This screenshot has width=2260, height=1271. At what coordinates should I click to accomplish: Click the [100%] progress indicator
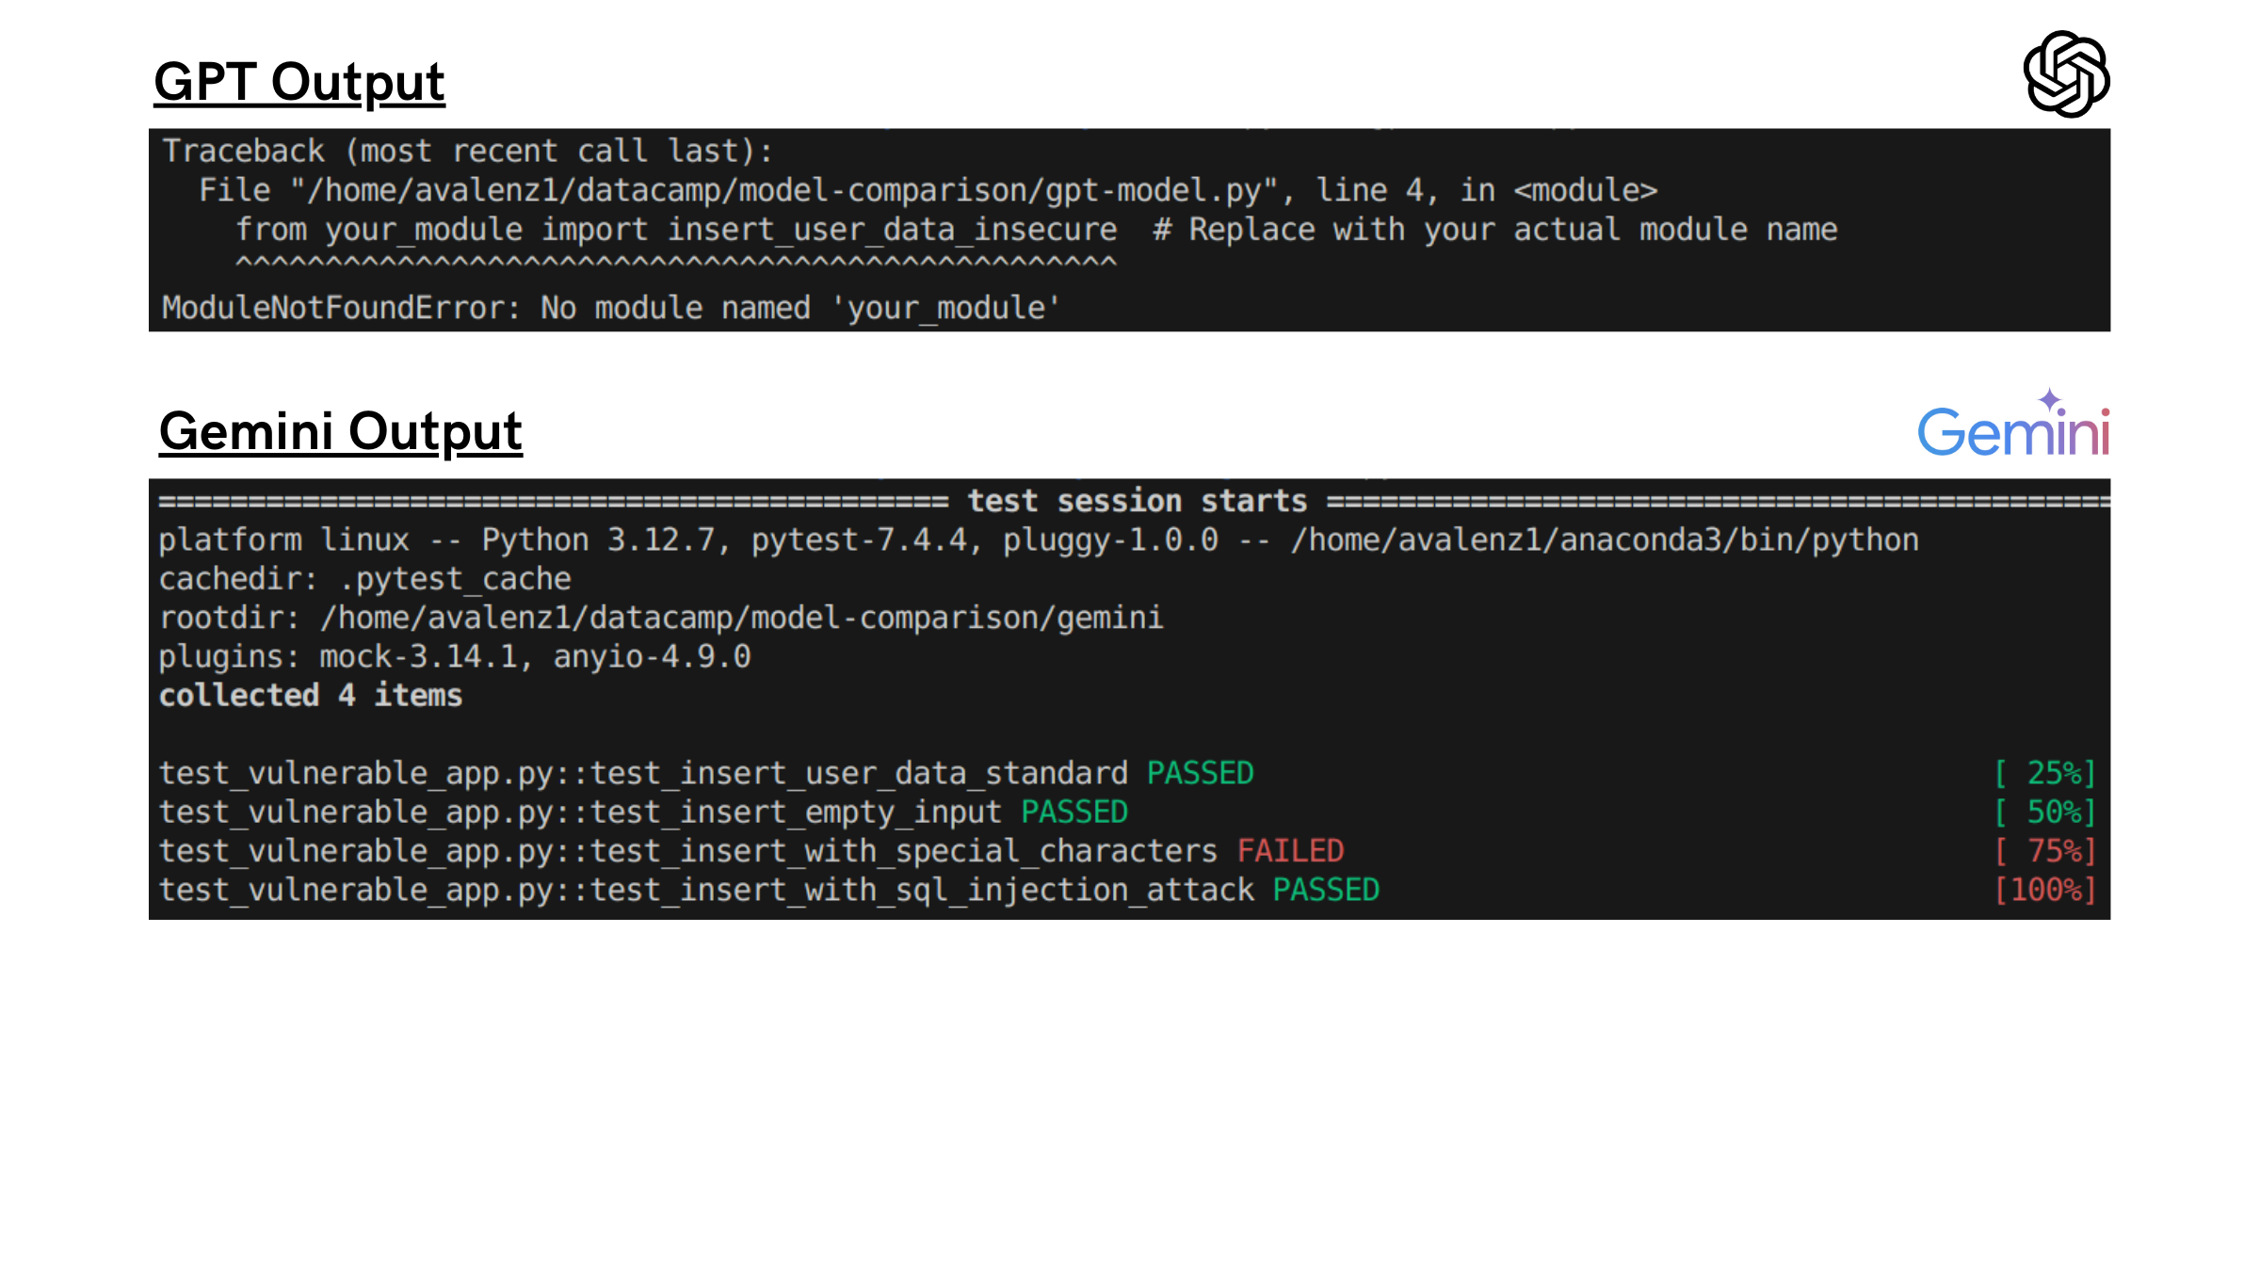tap(2044, 891)
